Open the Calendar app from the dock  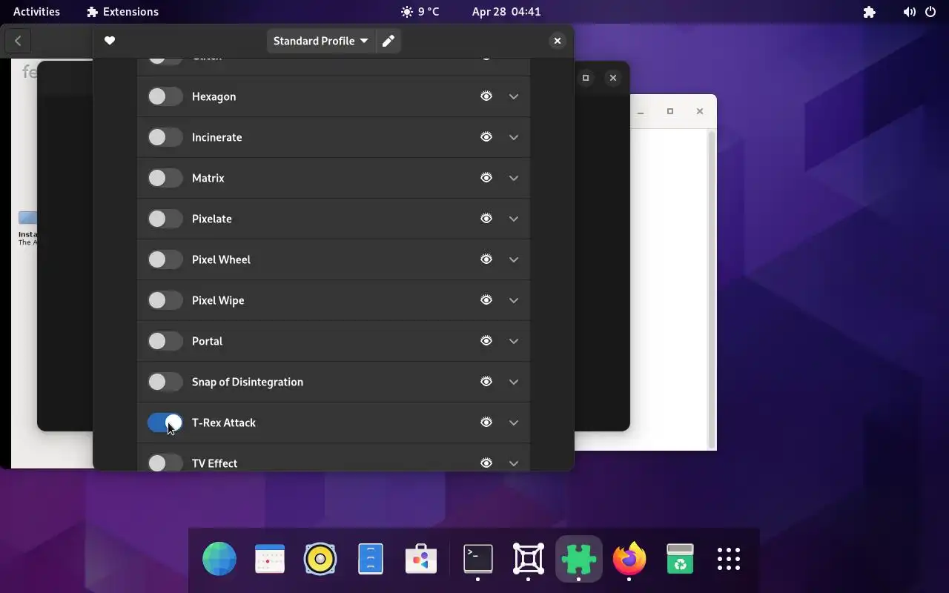pos(270,559)
